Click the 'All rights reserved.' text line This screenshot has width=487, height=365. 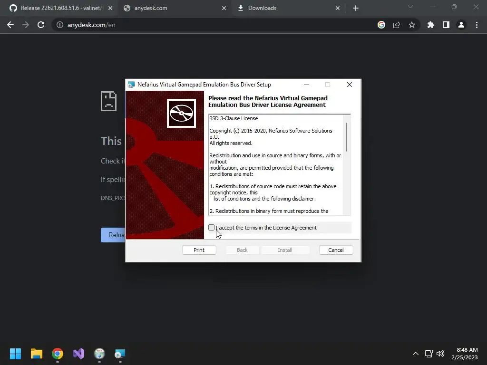click(231, 143)
